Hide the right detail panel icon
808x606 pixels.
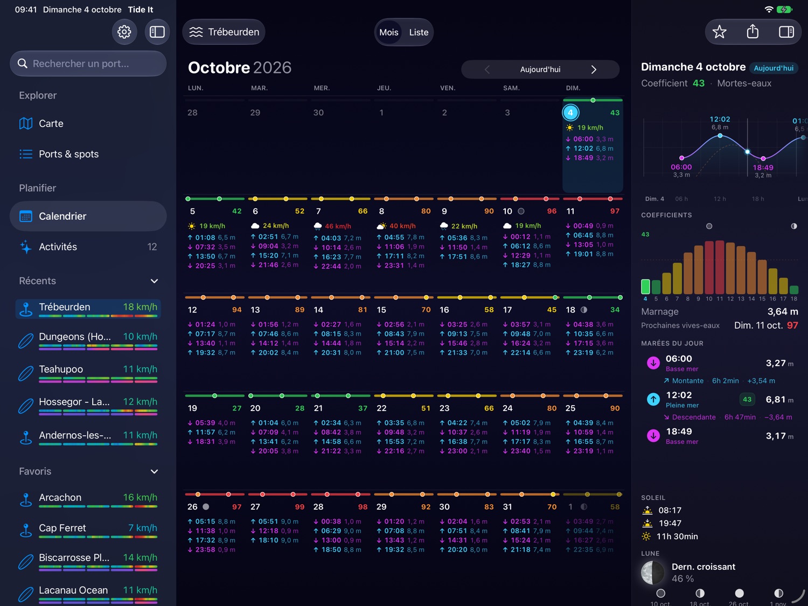click(x=786, y=32)
